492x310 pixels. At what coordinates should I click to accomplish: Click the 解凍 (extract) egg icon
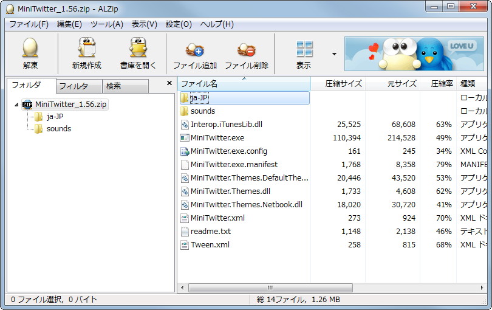[x=30, y=47]
